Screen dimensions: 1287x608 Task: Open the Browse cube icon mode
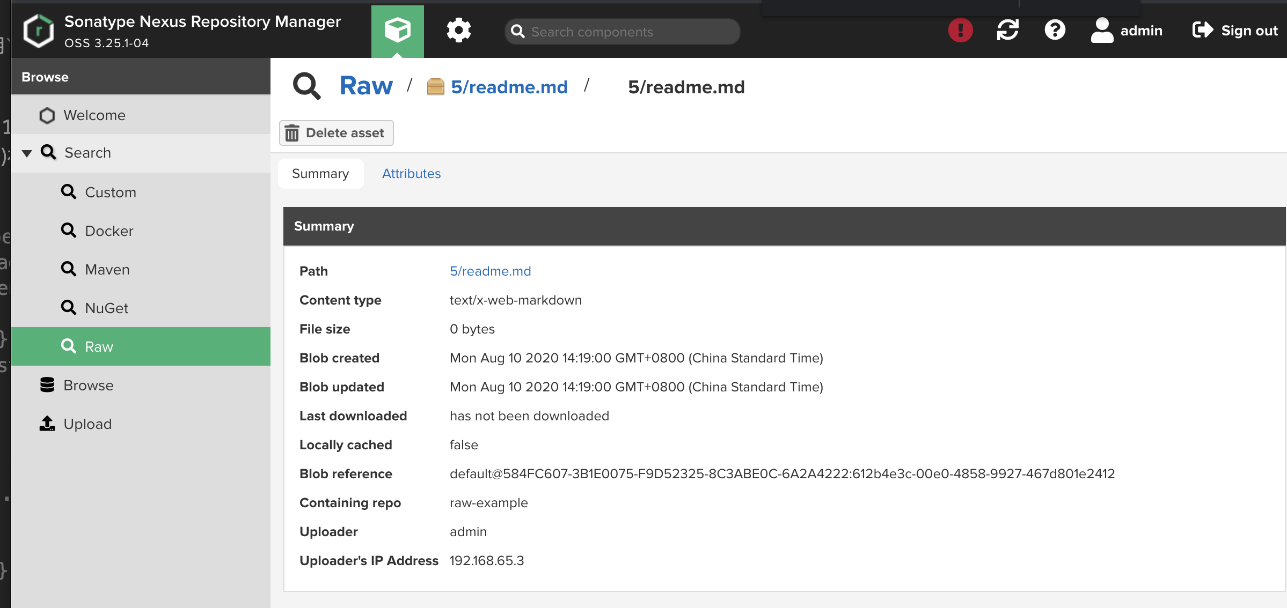398,31
